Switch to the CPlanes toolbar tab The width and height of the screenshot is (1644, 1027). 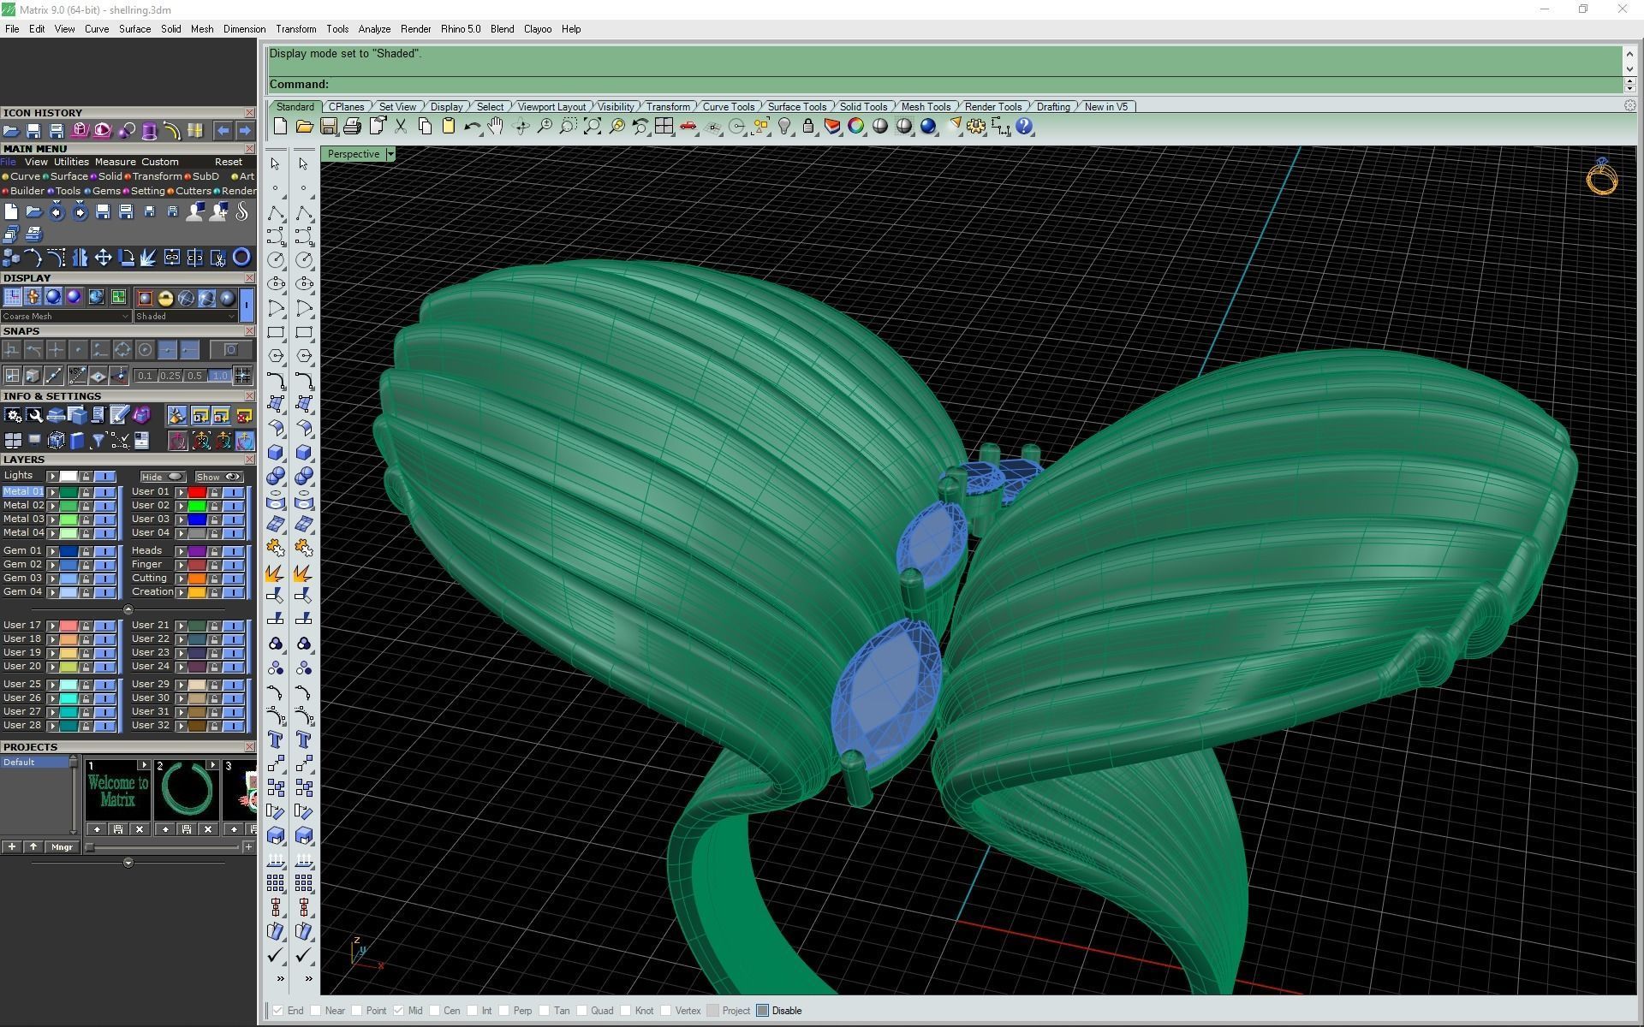(347, 107)
